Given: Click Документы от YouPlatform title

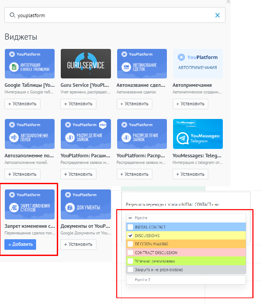Looking at the screenshot, I should click(x=85, y=226).
